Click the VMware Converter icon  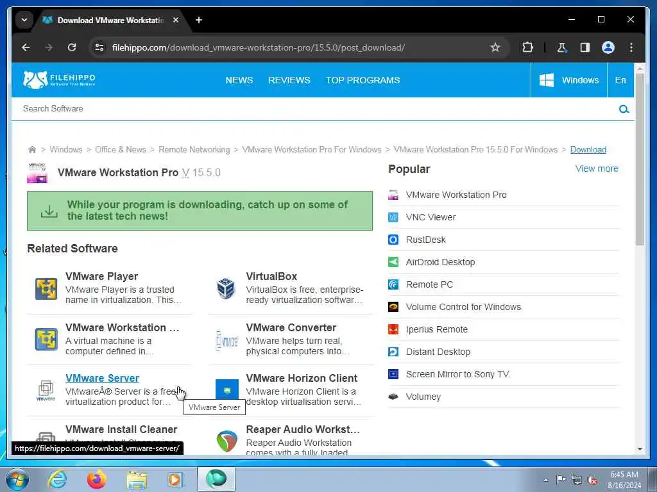coord(226,341)
